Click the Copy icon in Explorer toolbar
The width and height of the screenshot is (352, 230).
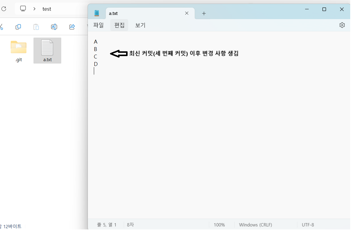18,27
